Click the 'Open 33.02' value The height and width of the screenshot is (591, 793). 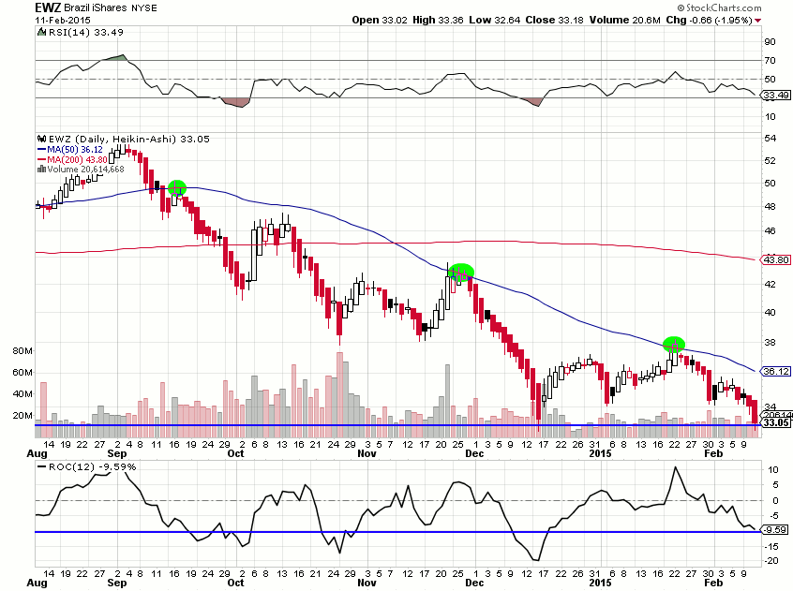(x=380, y=21)
